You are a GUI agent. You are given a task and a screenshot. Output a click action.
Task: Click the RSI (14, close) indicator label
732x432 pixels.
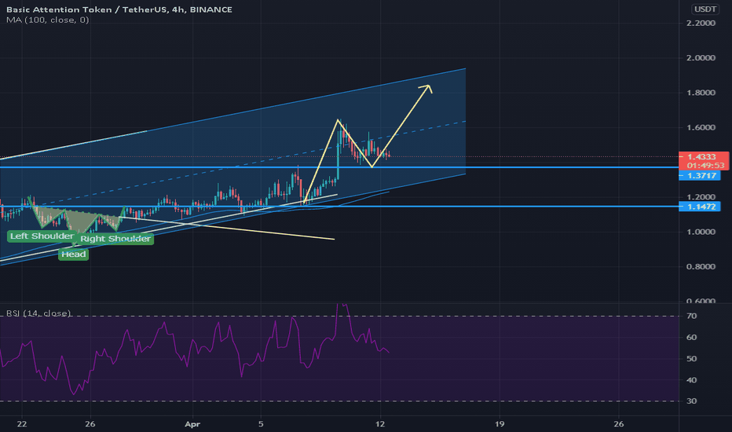[38, 313]
